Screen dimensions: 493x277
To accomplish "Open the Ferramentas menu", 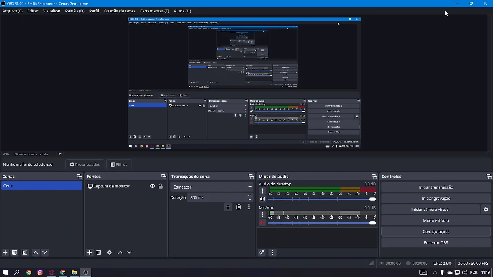I will (x=154, y=11).
